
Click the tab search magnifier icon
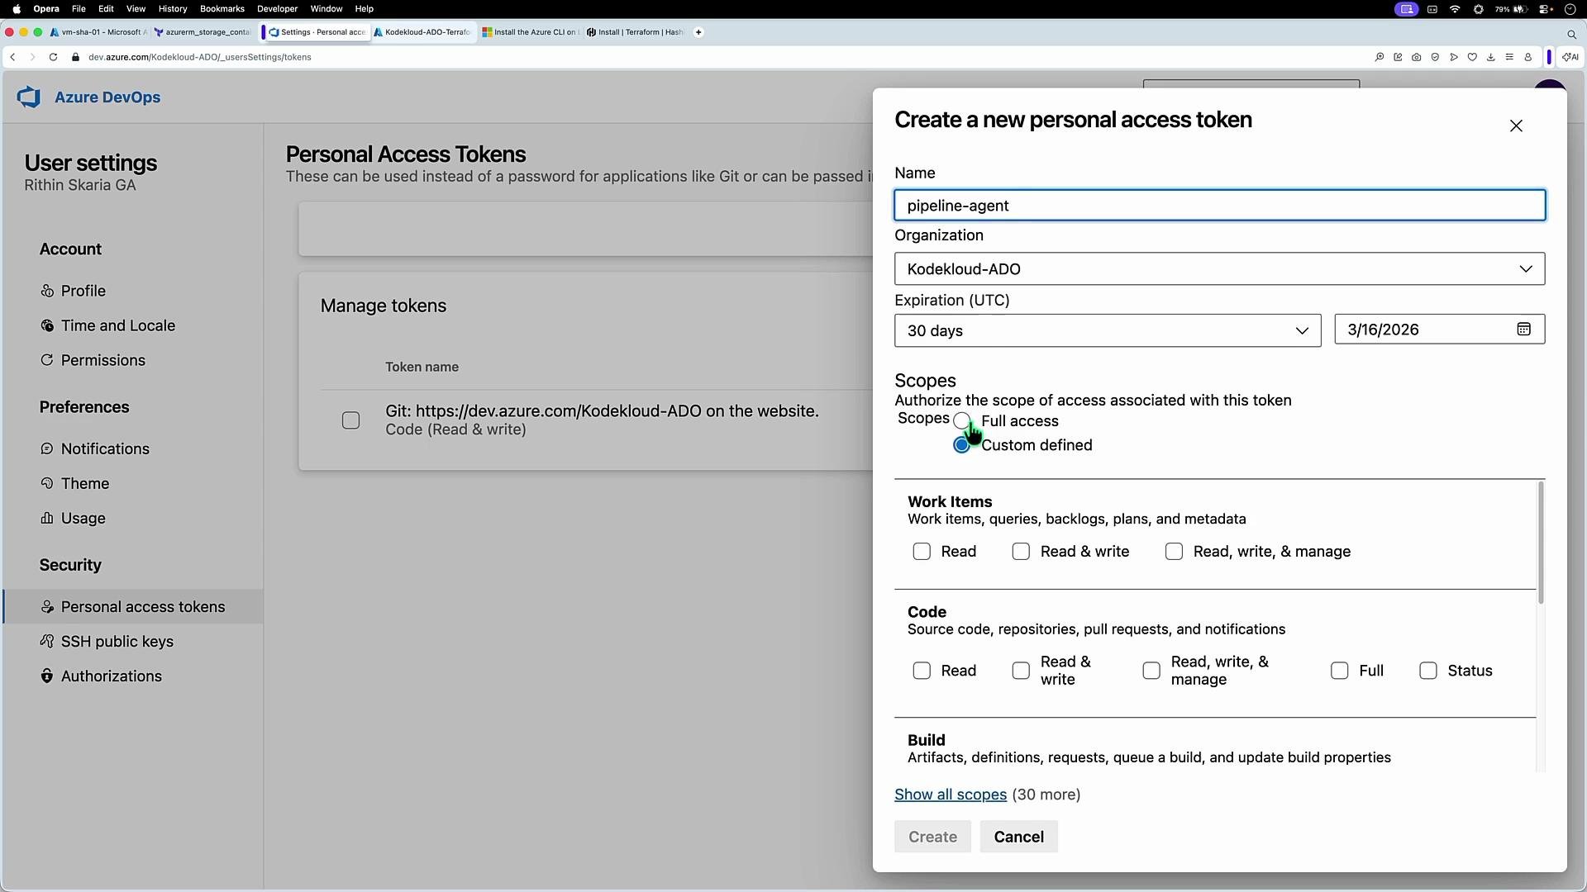click(1571, 34)
